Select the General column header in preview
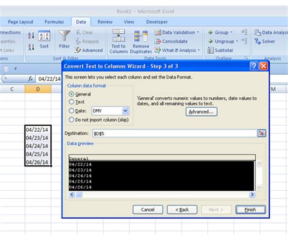The height and width of the screenshot is (240, 288). pyautogui.click(x=162, y=158)
